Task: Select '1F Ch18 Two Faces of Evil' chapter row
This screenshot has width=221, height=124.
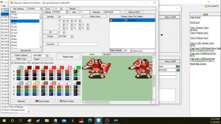Action: 13,110
